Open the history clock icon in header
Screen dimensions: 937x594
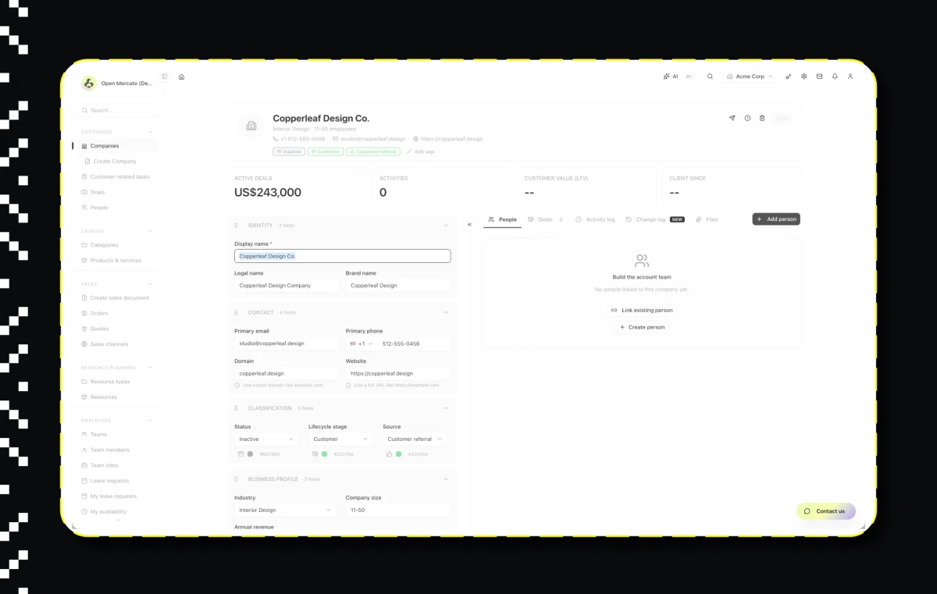point(747,118)
